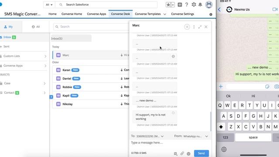
Task: Tap the WhatsApp plus attachment icon
Action: 221,86
